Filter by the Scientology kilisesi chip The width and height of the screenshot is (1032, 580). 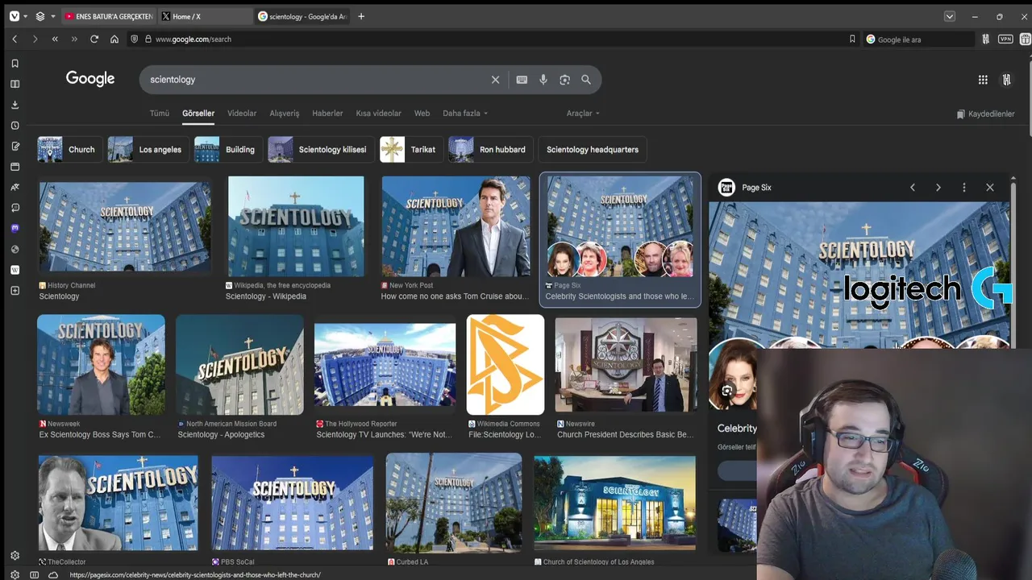(320, 149)
